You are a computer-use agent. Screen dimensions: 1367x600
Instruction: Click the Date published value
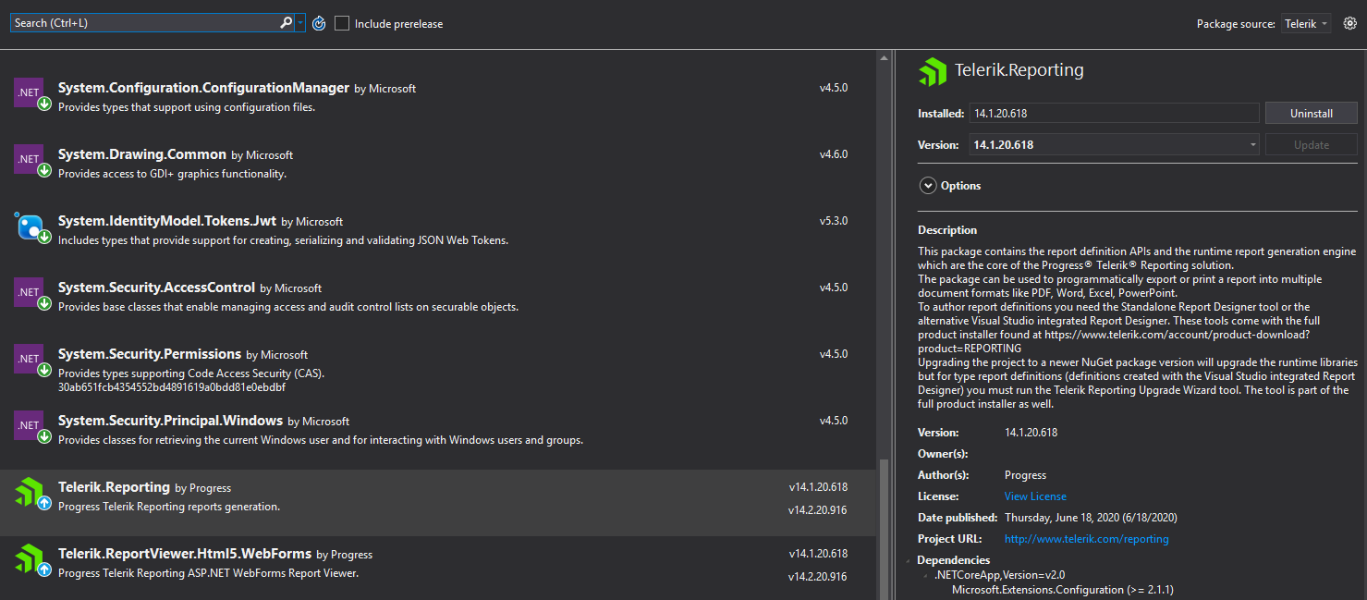coord(1091,518)
